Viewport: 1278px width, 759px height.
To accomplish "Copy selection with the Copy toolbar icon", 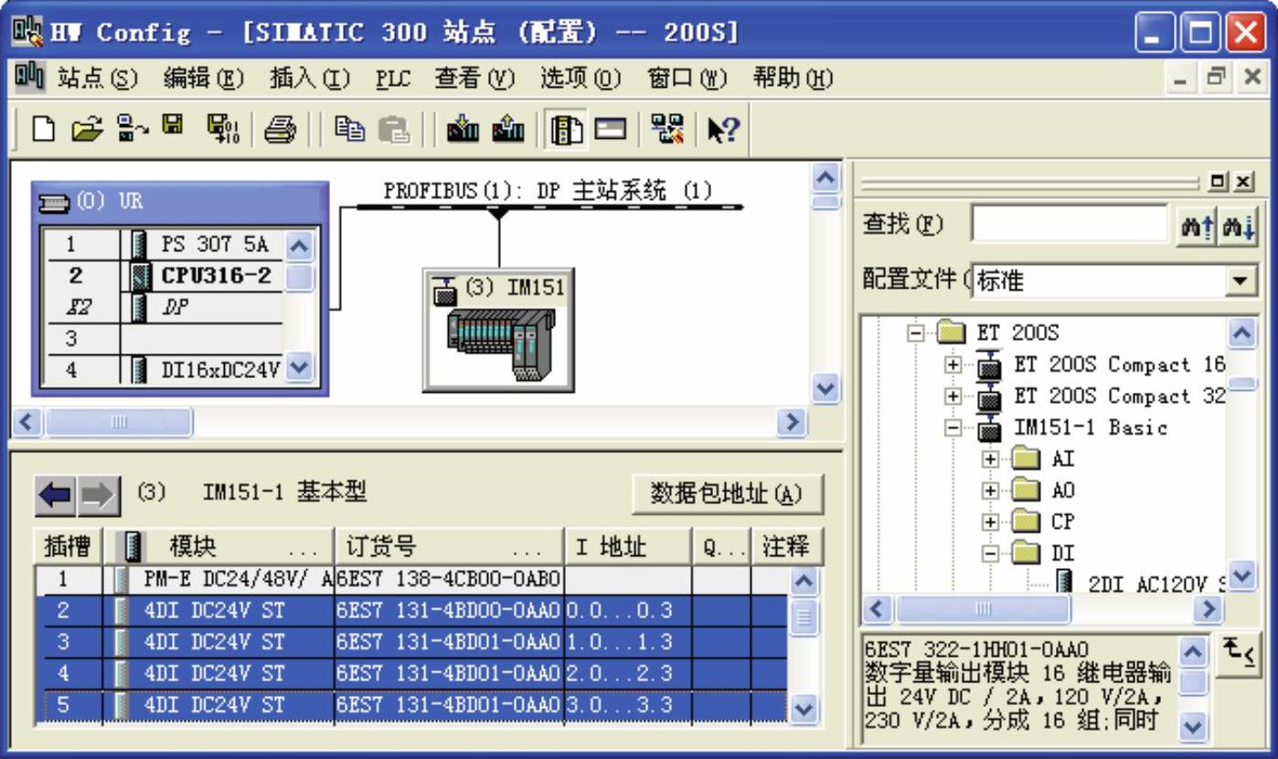I will (348, 132).
